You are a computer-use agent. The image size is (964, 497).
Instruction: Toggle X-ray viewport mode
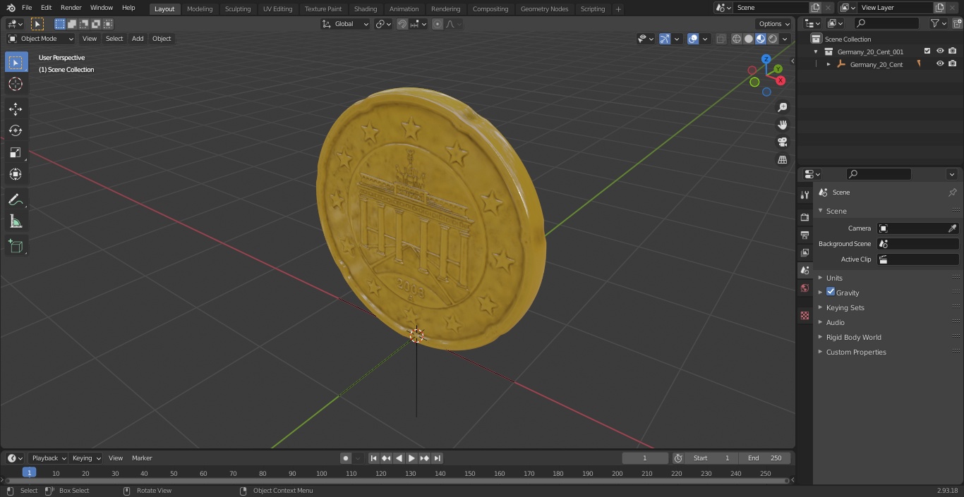tap(721, 39)
